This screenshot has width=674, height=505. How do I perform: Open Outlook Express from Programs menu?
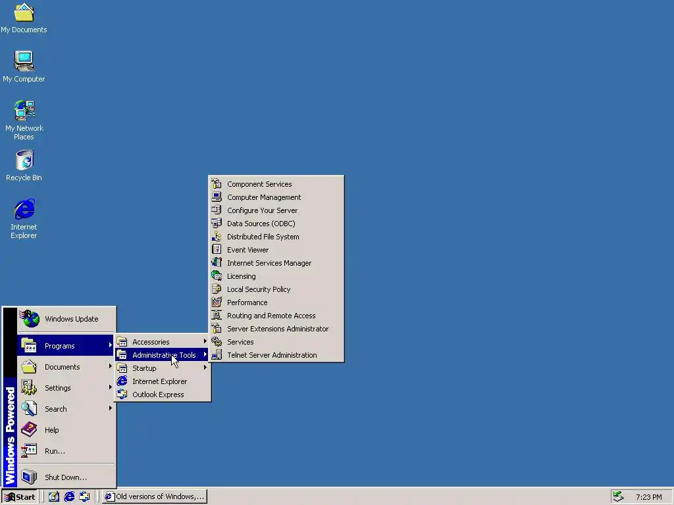(163, 395)
